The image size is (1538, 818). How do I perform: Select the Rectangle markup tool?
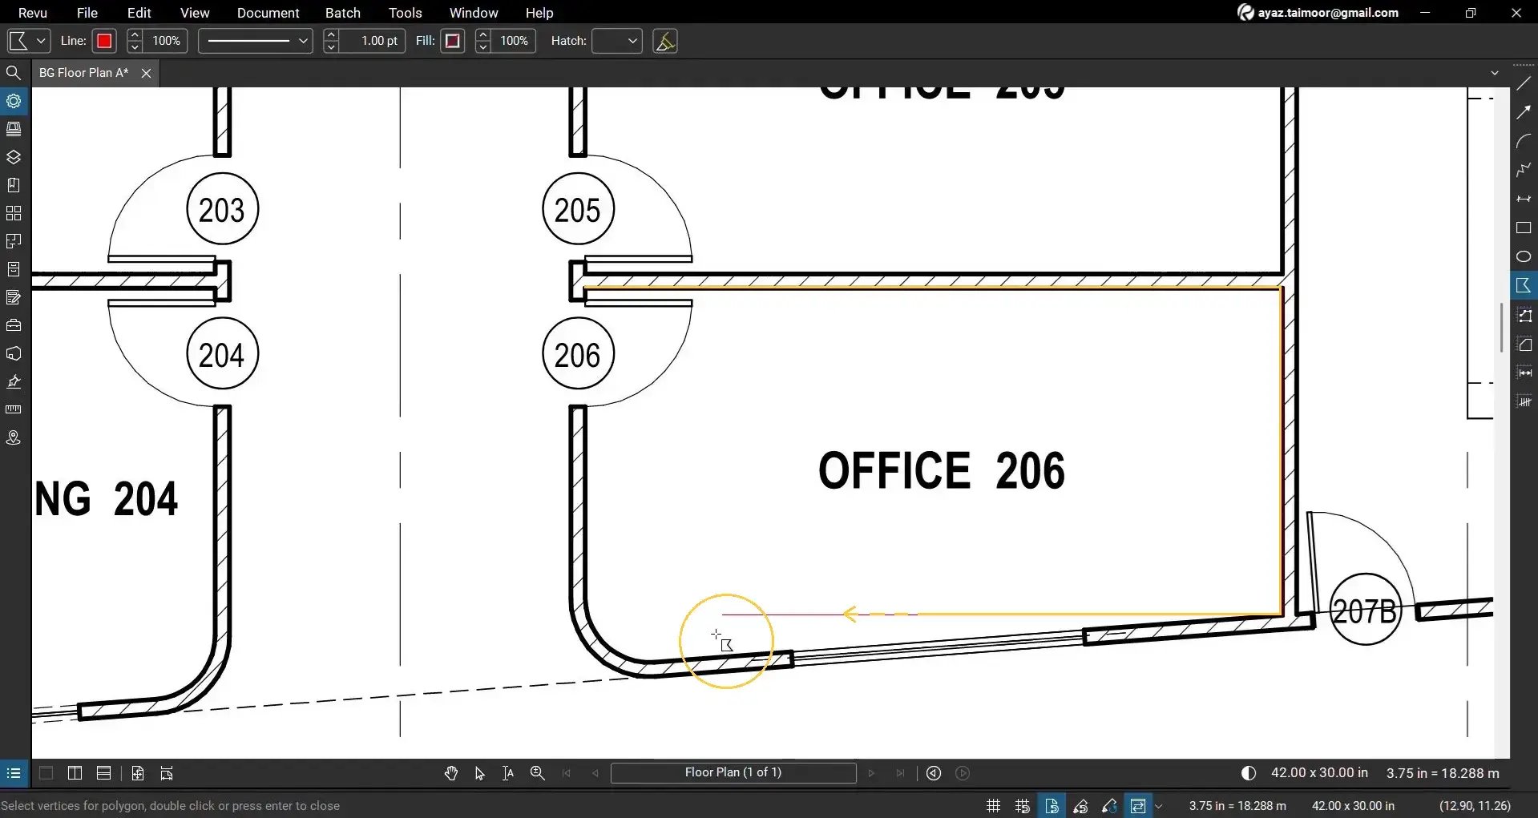point(1524,228)
